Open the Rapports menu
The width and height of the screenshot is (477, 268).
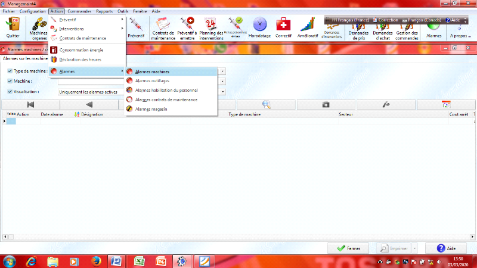tap(104, 11)
